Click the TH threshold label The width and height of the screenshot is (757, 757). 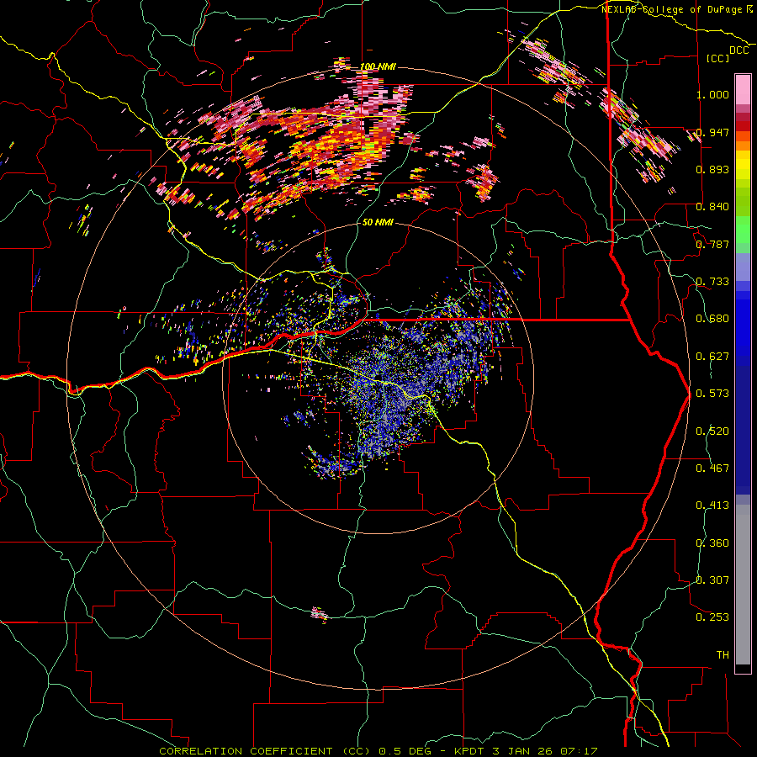point(723,655)
